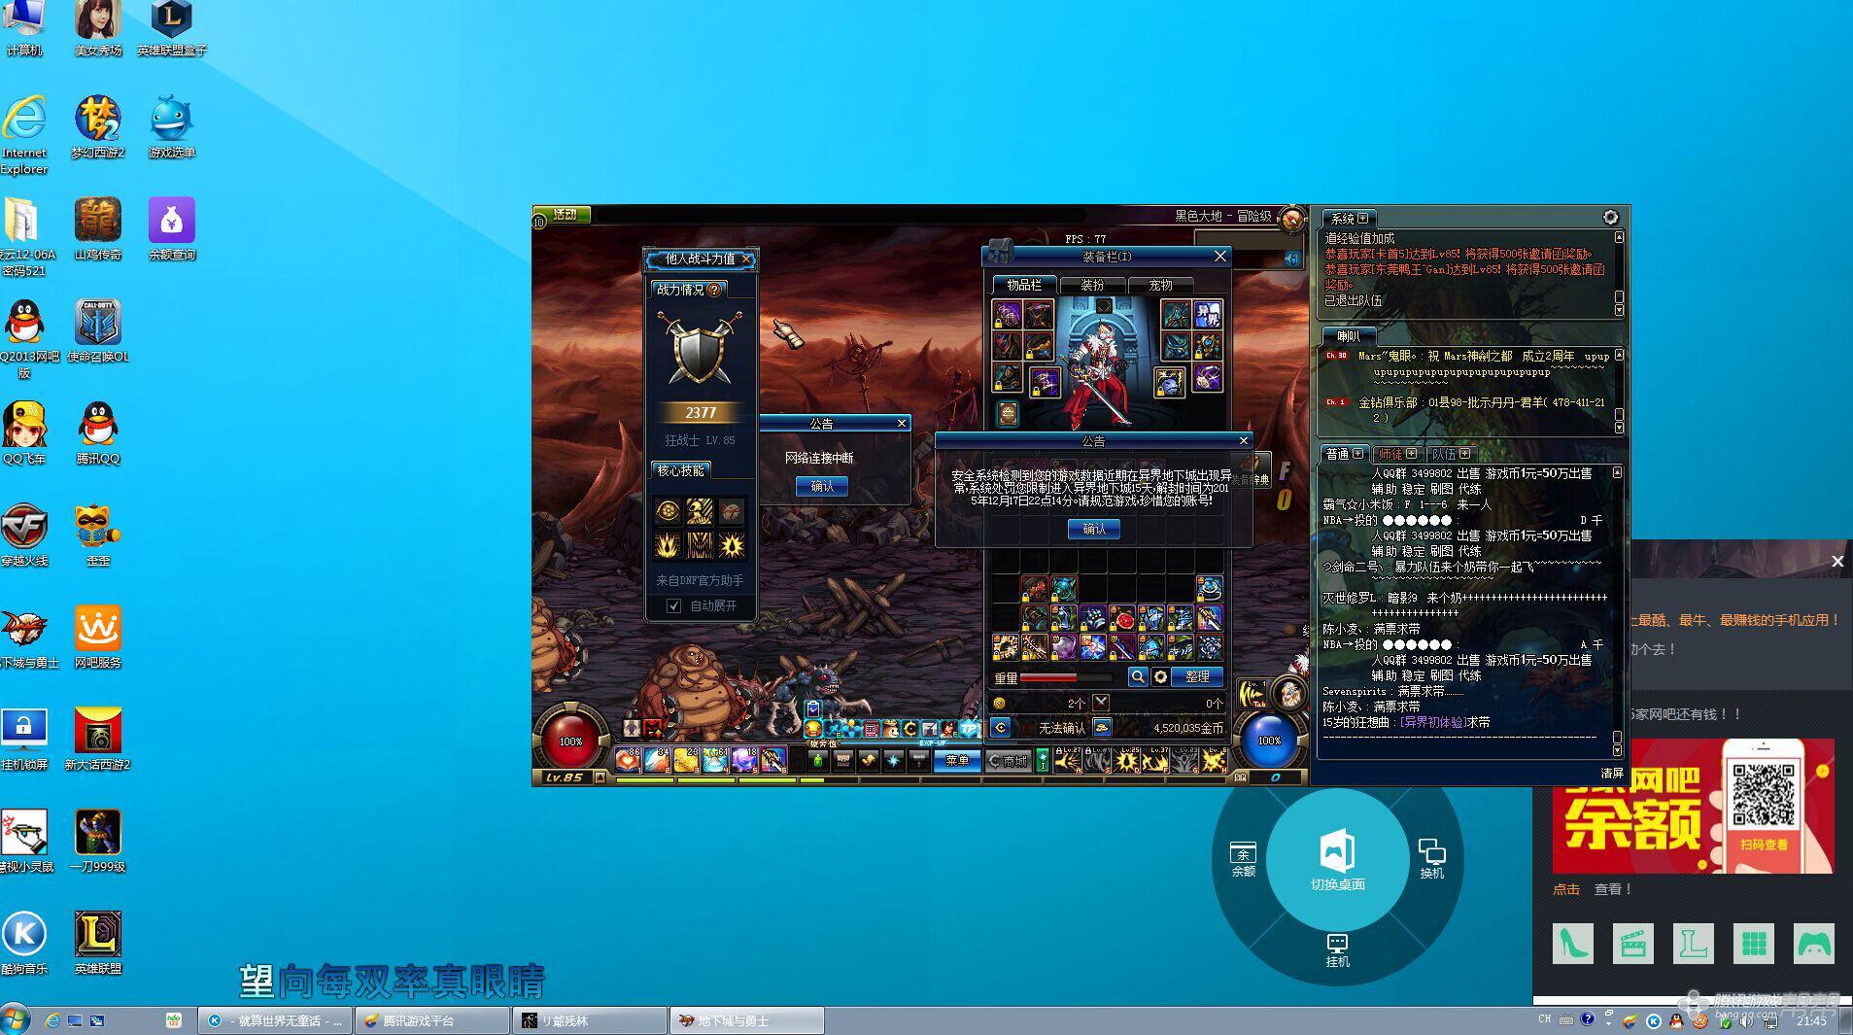
Task: Click the 战力情况 help question mark
Action: (x=714, y=290)
